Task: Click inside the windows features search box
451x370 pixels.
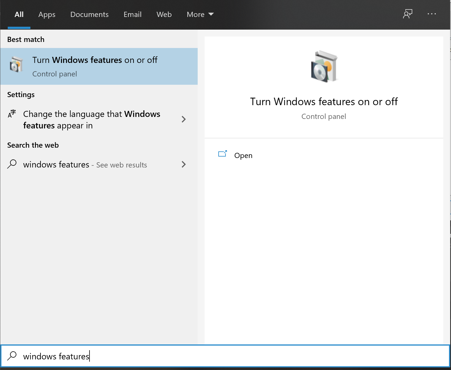Action: pos(225,356)
